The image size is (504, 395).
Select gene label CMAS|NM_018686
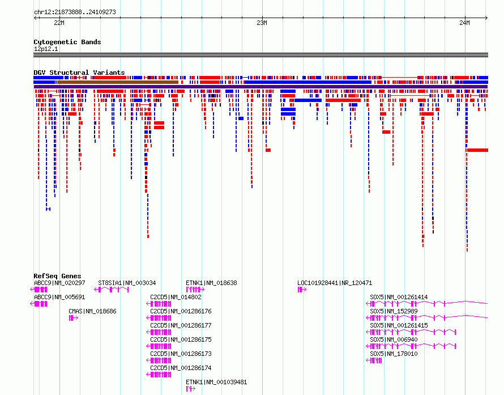click(x=92, y=311)
